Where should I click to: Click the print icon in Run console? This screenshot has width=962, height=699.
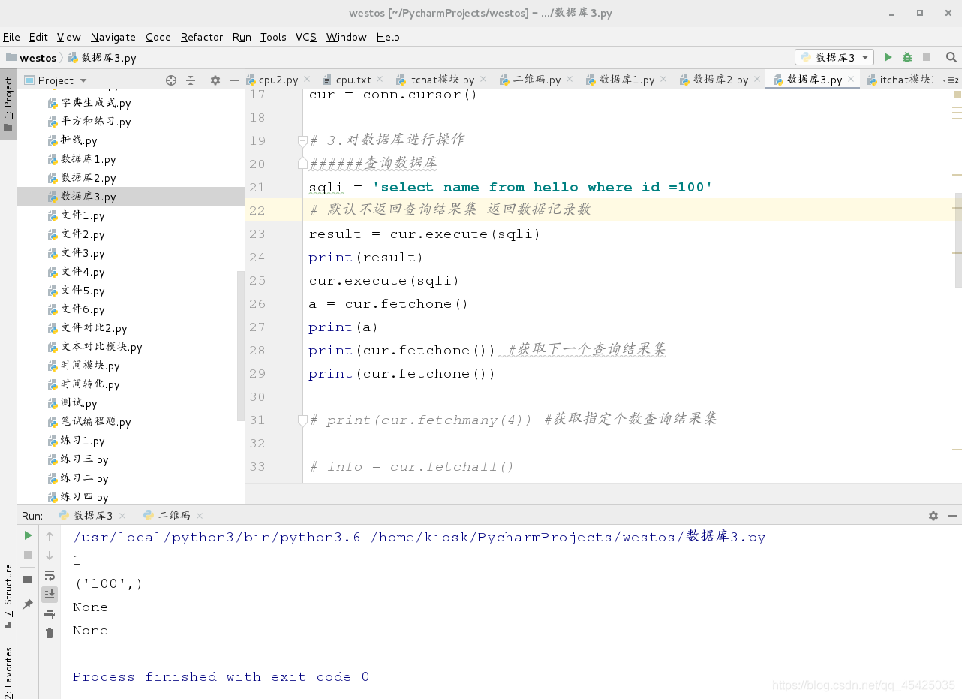click(x=50, y=614)
